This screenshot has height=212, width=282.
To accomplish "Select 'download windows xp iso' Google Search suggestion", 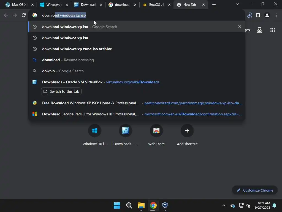I will 137,27.
